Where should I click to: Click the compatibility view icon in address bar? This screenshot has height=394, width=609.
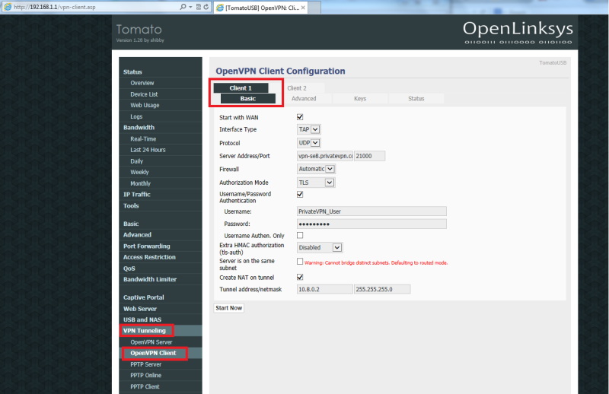click(x=199, y=7)
